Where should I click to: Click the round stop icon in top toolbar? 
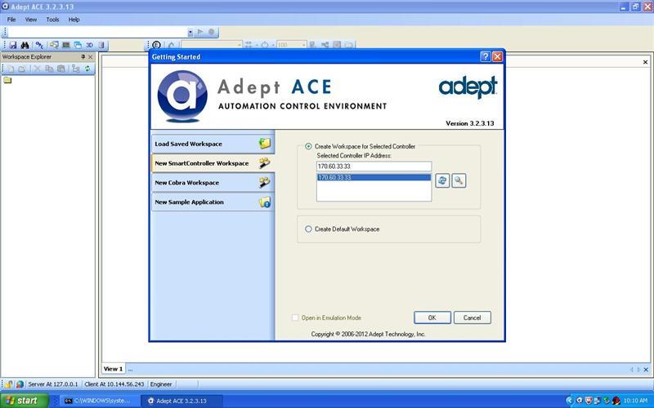(212, 32)
